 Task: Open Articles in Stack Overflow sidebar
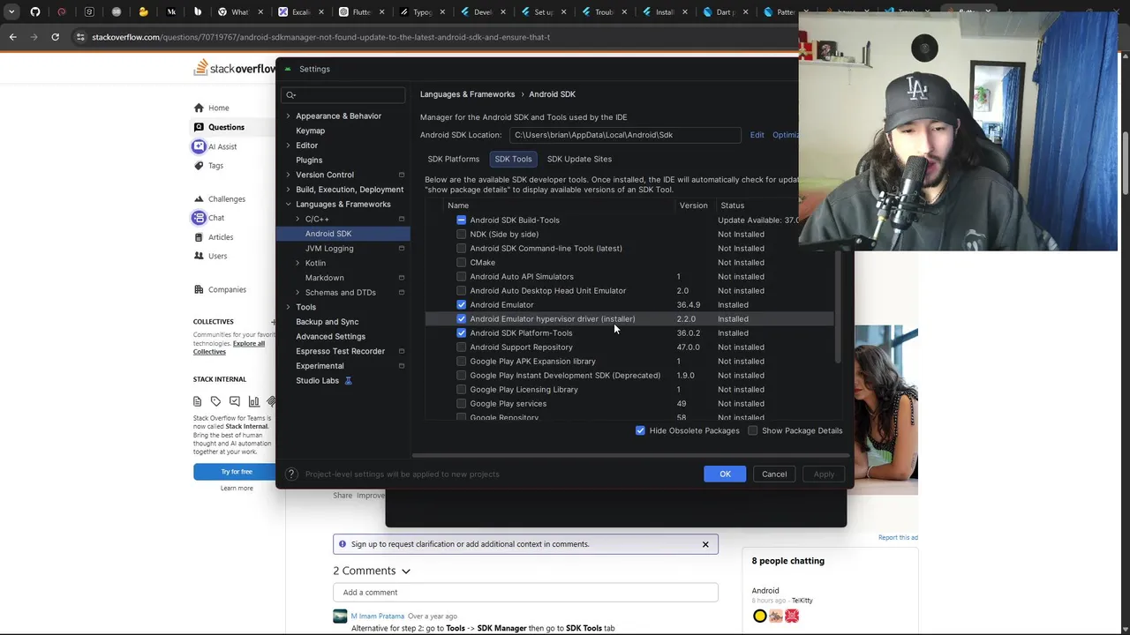tap(214, 237)
